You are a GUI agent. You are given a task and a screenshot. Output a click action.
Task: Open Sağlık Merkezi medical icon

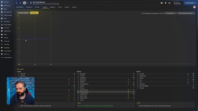(x=2, y=31)
